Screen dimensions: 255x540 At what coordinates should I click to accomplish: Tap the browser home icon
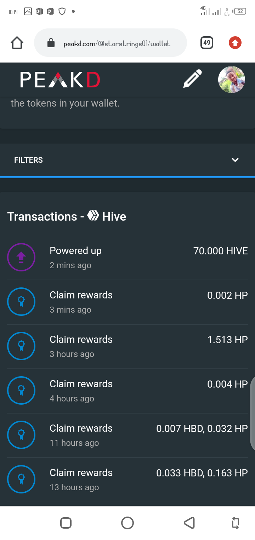point(17,43)
